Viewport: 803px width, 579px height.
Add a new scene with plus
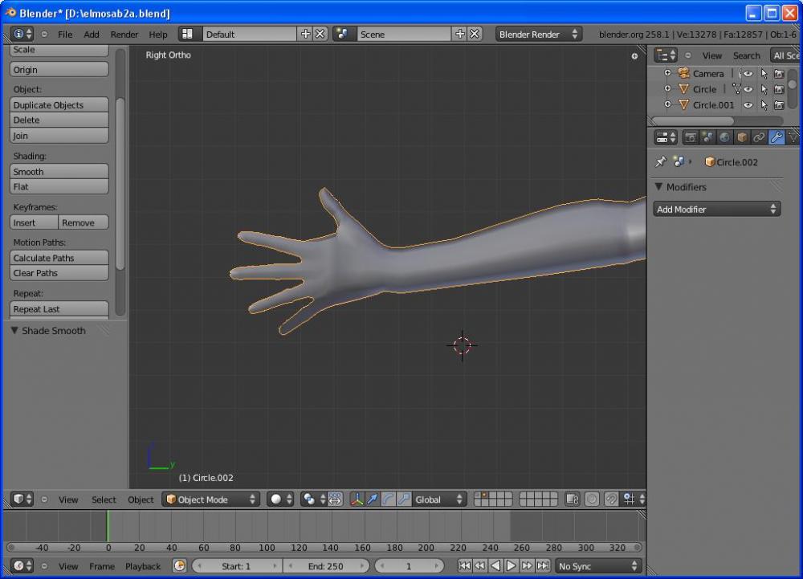[460, 35]
